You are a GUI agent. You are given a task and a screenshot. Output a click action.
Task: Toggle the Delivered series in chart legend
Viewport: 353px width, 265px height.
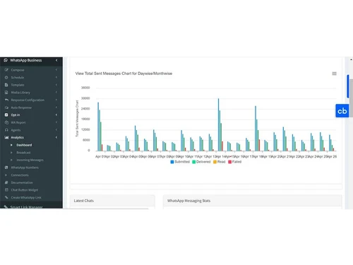(201, 162)
